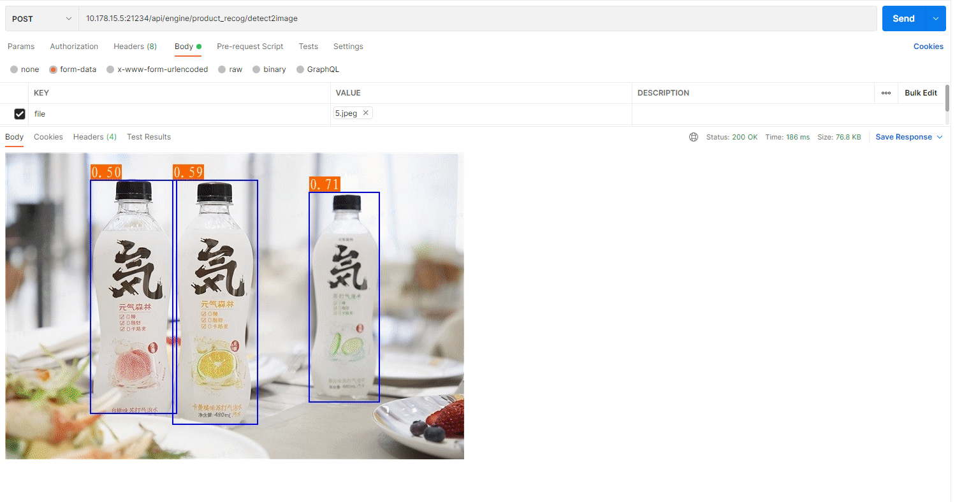955x502 pixels.
Task: Select the none body type
Action: point(24,69)
